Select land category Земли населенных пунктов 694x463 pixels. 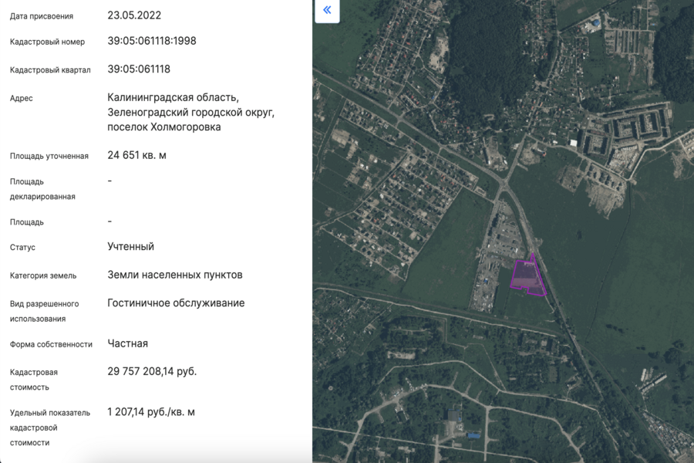tap(175, 275)
